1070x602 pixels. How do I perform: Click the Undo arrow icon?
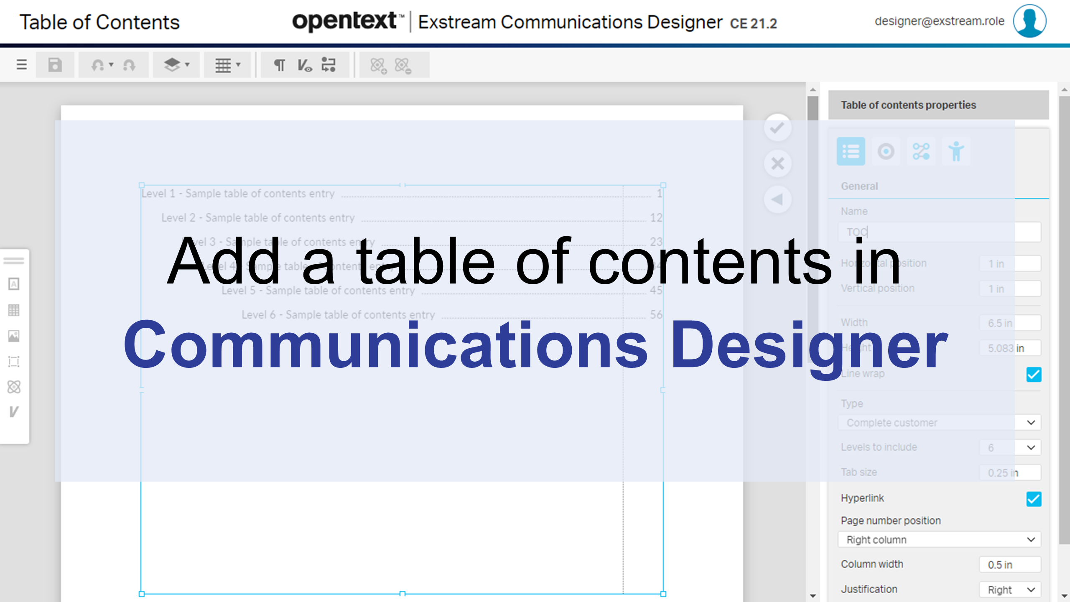click(x=98, y=65)
